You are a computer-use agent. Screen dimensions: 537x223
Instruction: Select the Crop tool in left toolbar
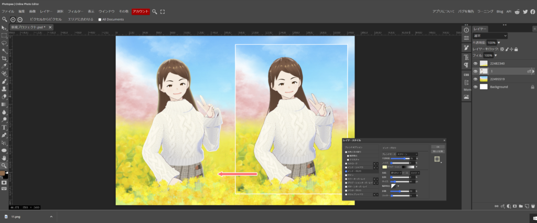[x=4, y=58]
